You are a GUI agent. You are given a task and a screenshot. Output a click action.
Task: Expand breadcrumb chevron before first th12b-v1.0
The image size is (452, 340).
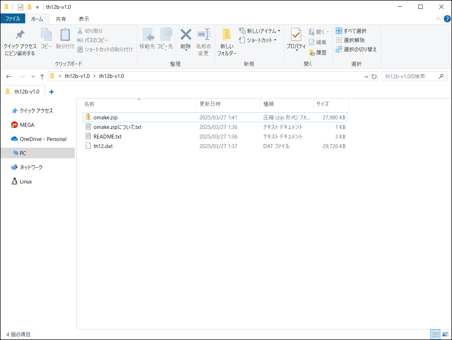click(x=60, y=76)
